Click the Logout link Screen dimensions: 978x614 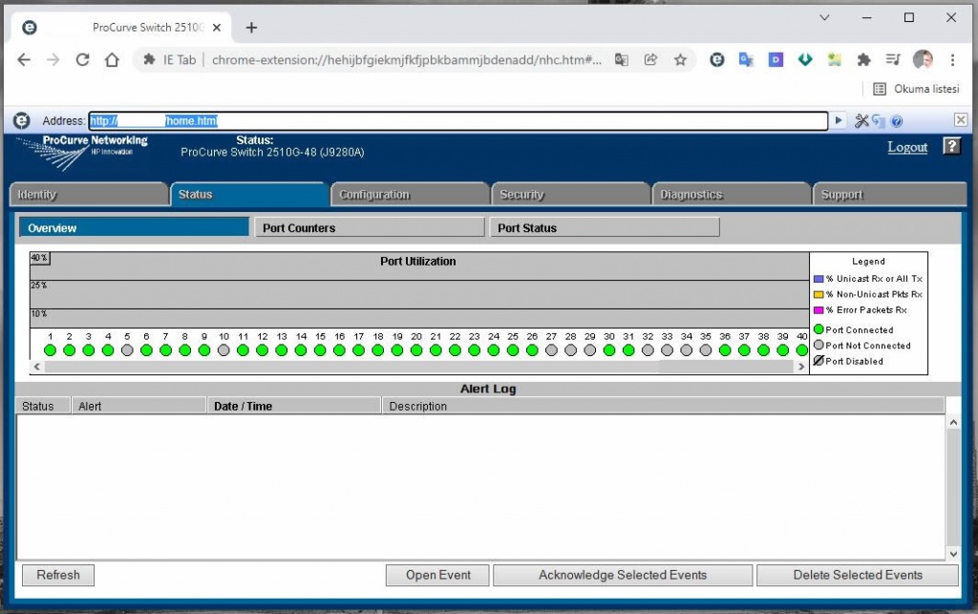coord(907,147)
